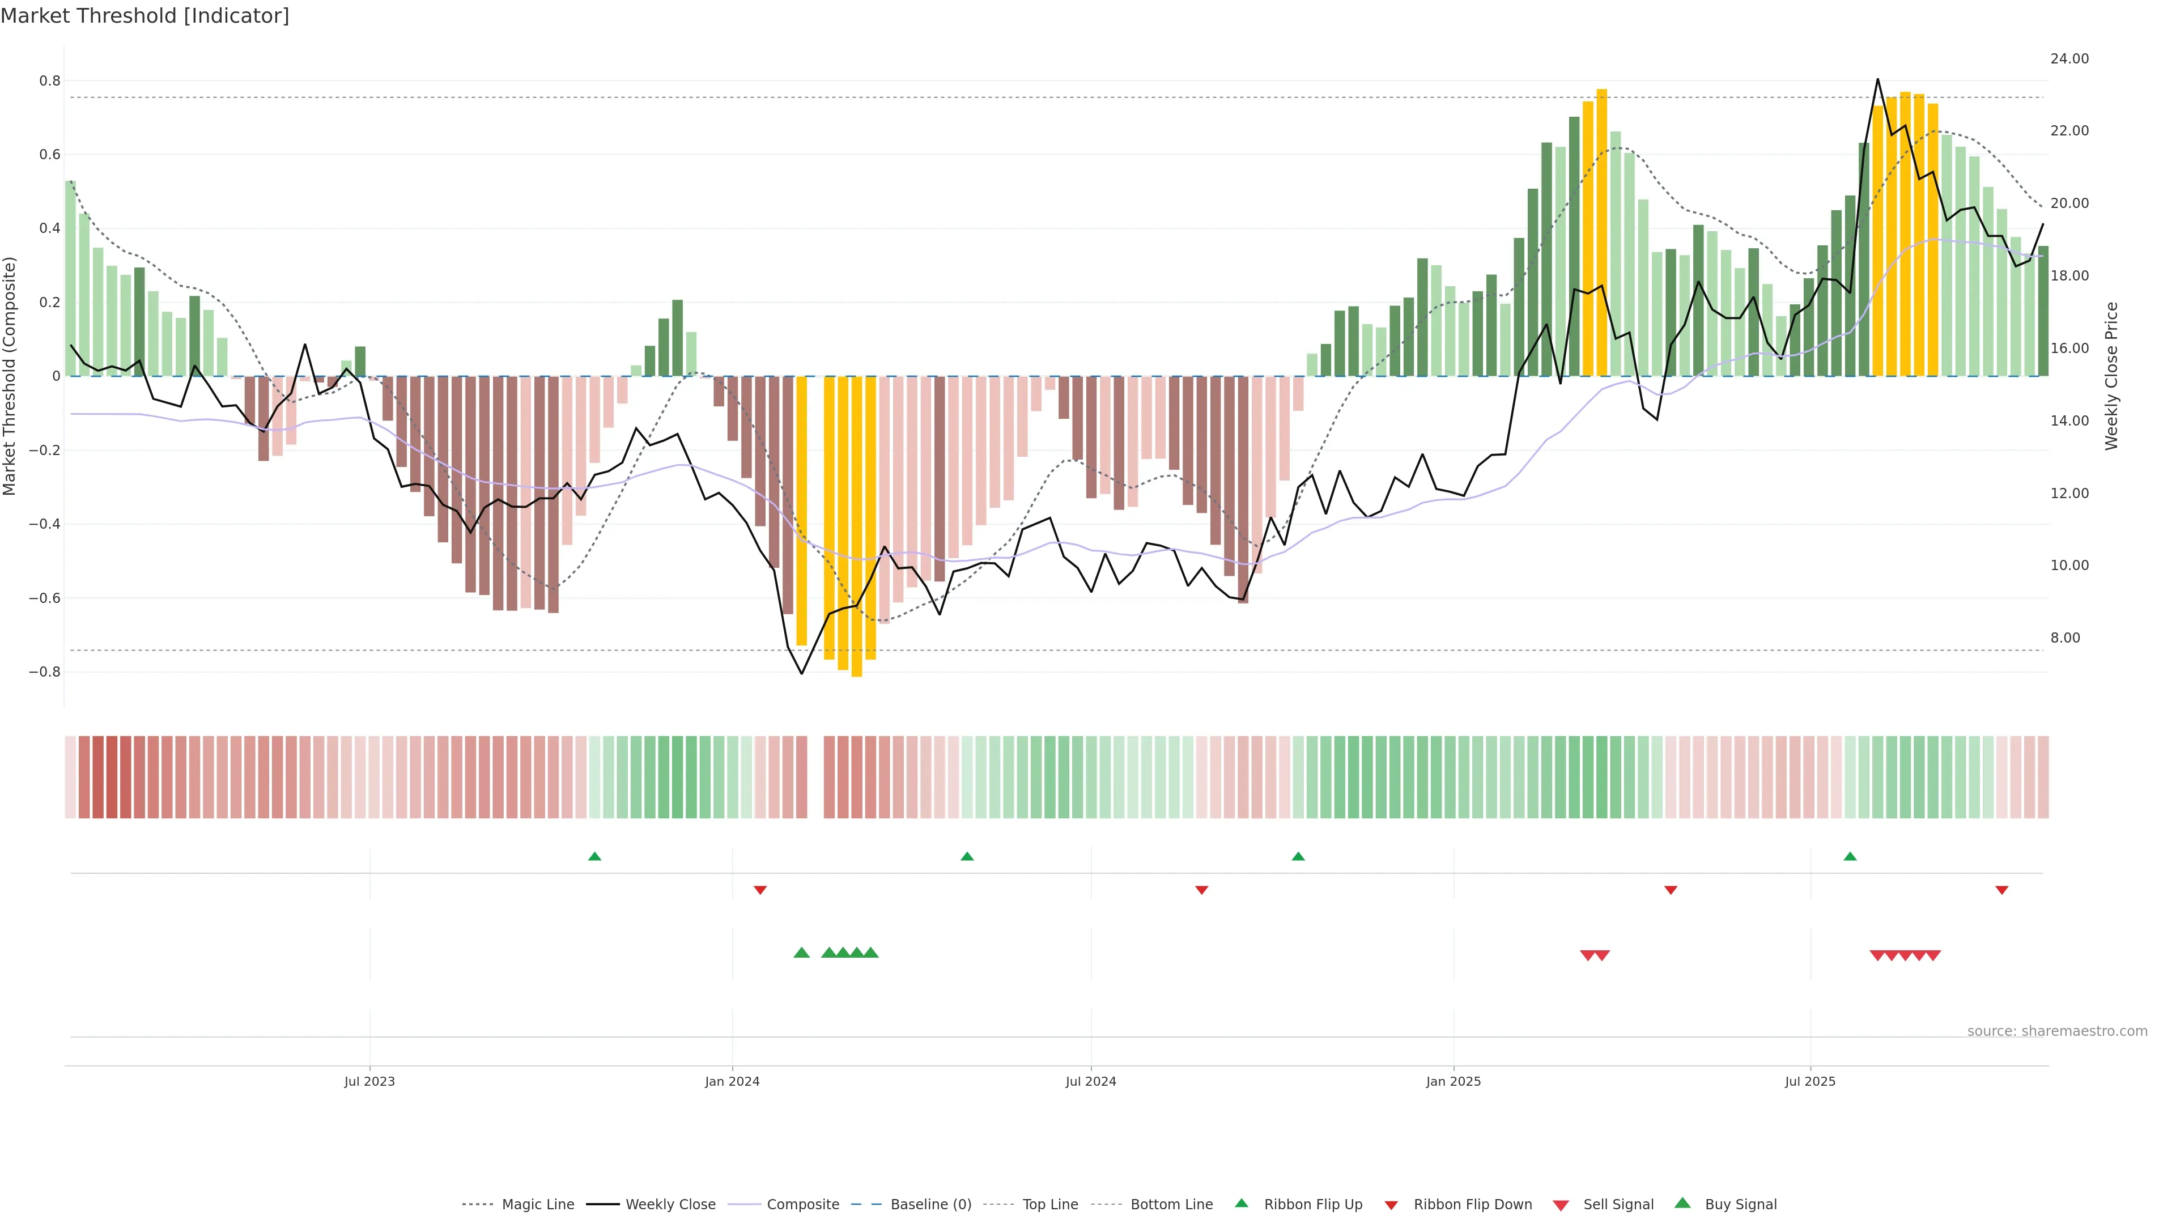Click the rightmost red Ribbon Flip Down marker
The height and width of the screenshot is (1224, 2176).
click(x=2002, y=890)
